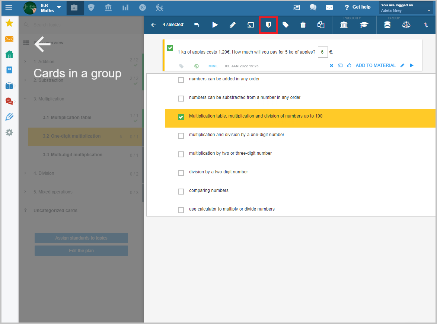Image resolution: width=437 pixels, height=324 pixels.
Task: Open the home icon in left sidebar
Action: tap(9, 54)
